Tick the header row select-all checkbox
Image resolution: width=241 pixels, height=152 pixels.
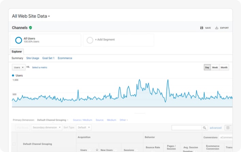14,144
